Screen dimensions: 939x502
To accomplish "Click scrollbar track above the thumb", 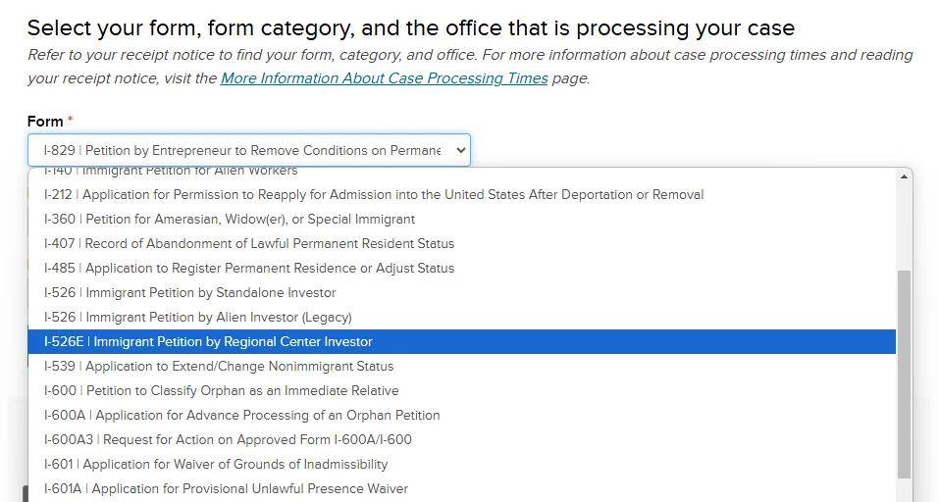I will point(904,226).
